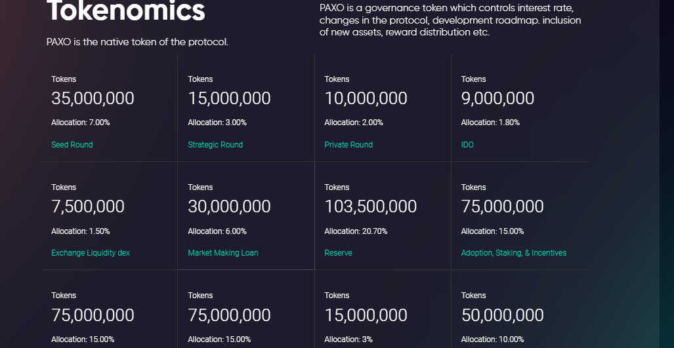Click the Allocation: 3% text

(x=348, y=339)
